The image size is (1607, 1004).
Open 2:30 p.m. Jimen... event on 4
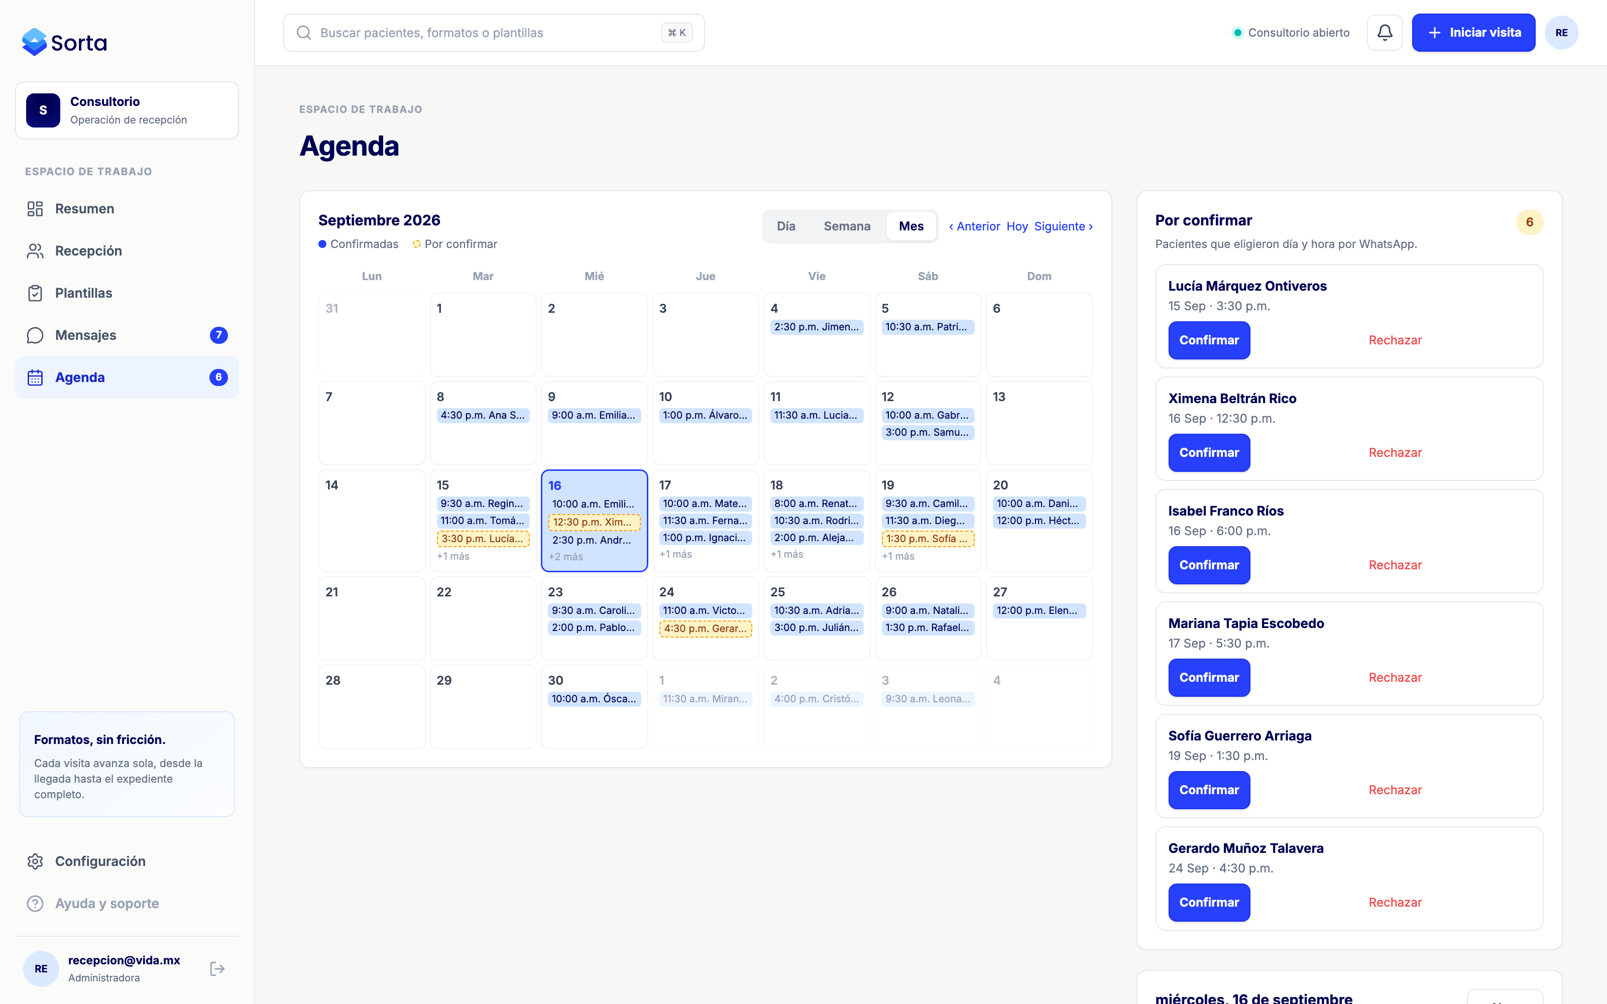pos(817,327)
